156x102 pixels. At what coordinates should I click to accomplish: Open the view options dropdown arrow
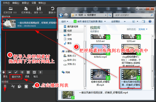click(138, 21)
